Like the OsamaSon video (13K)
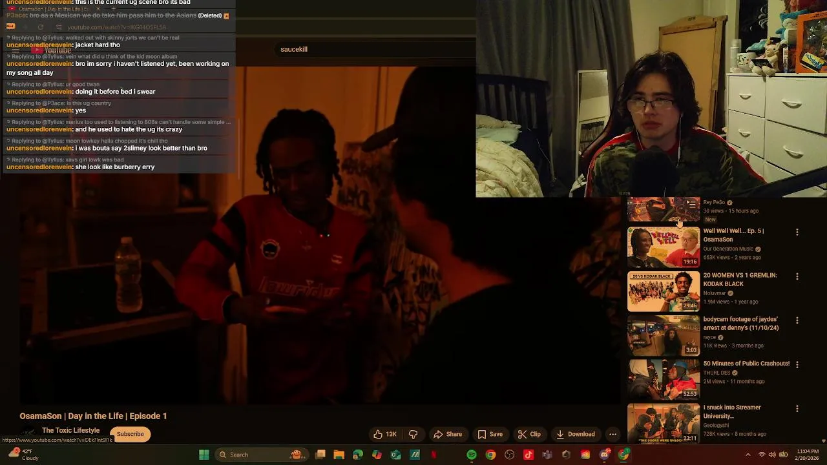The image size is (827, 465). point(384,434)
